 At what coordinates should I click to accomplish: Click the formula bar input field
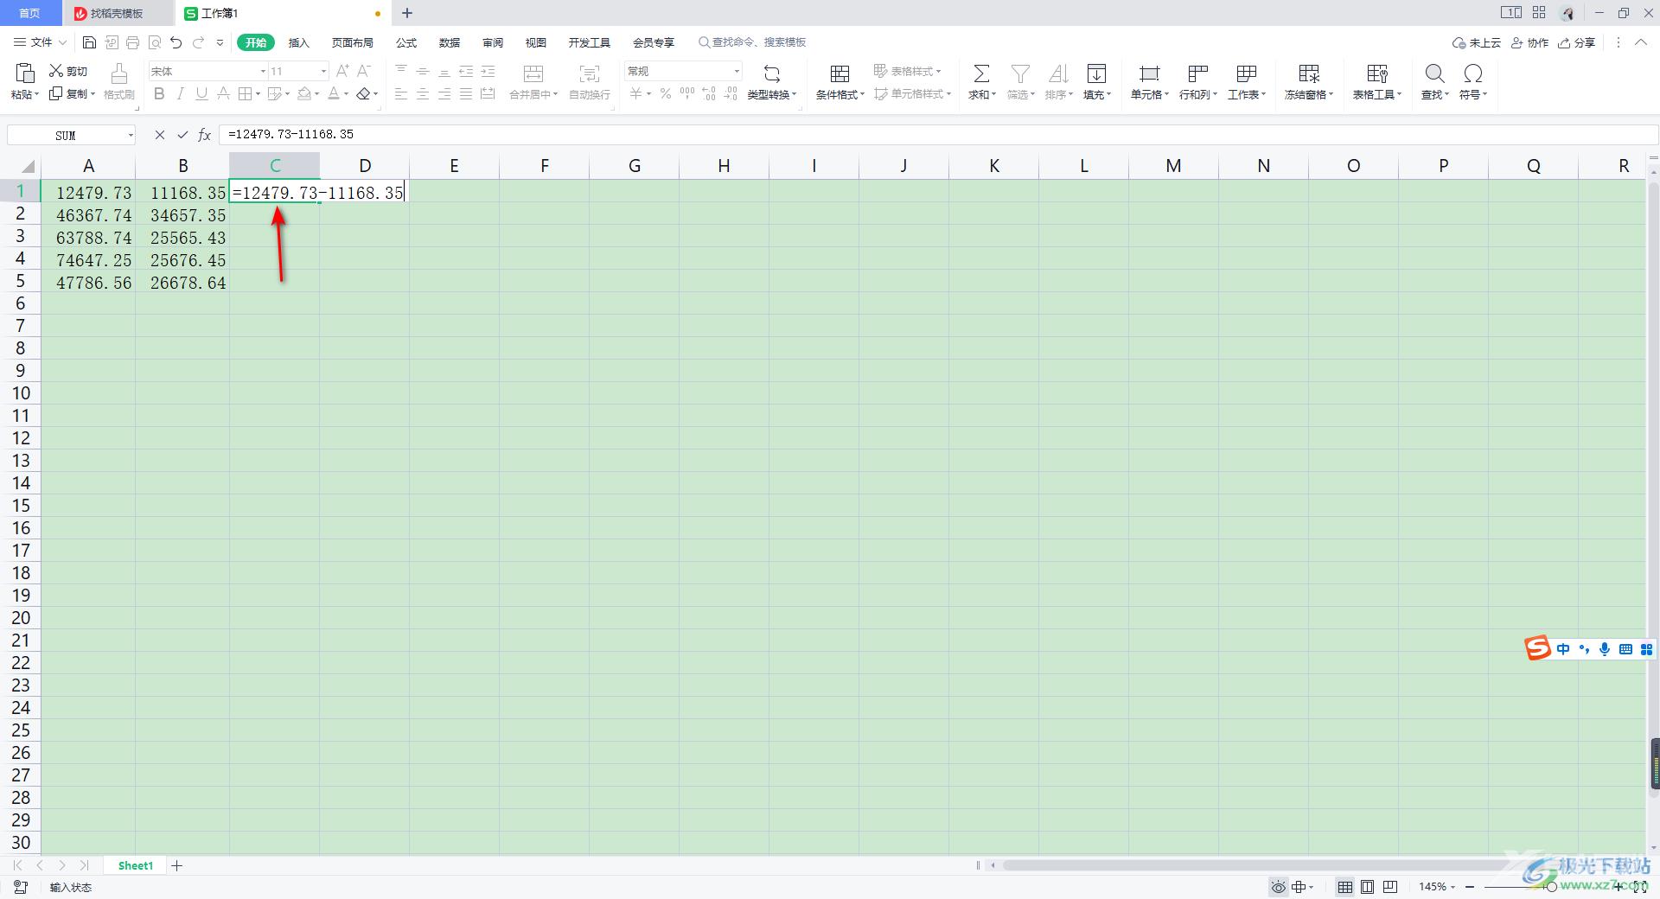coord(938,135)
